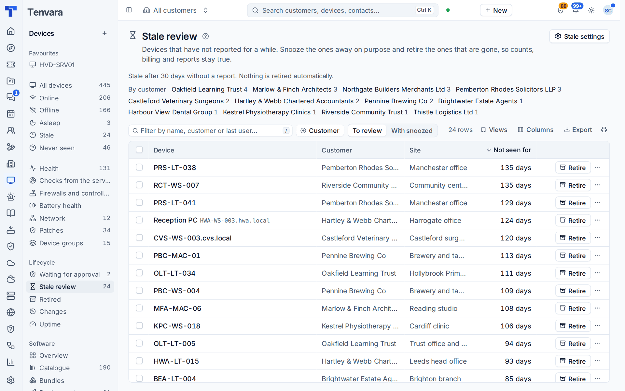
Task: Toggle the light theme sun icon
Action: click(591, 10)
